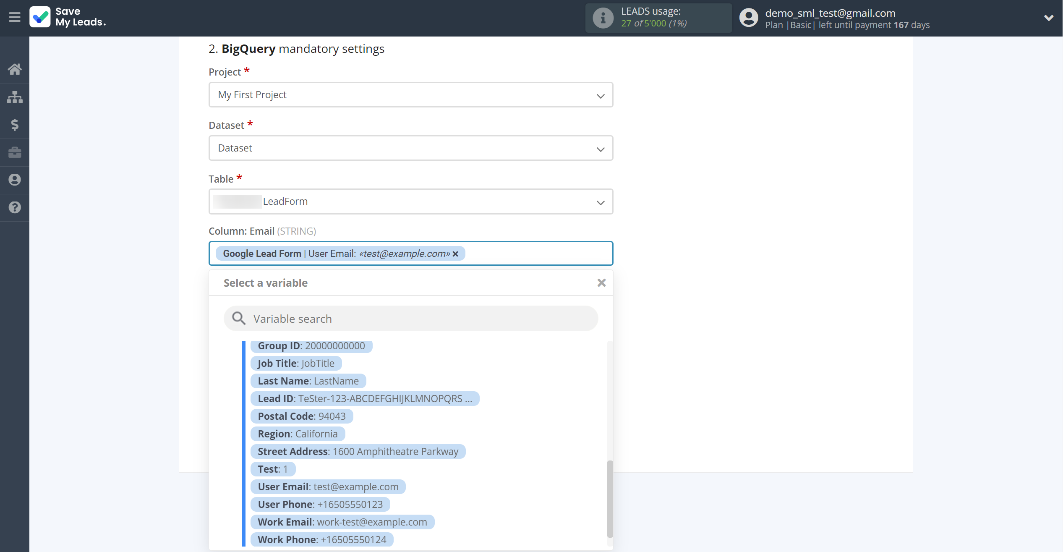Select the Postal Code variable
This screenshot has height=552, width=1063.
pos(302,416)
